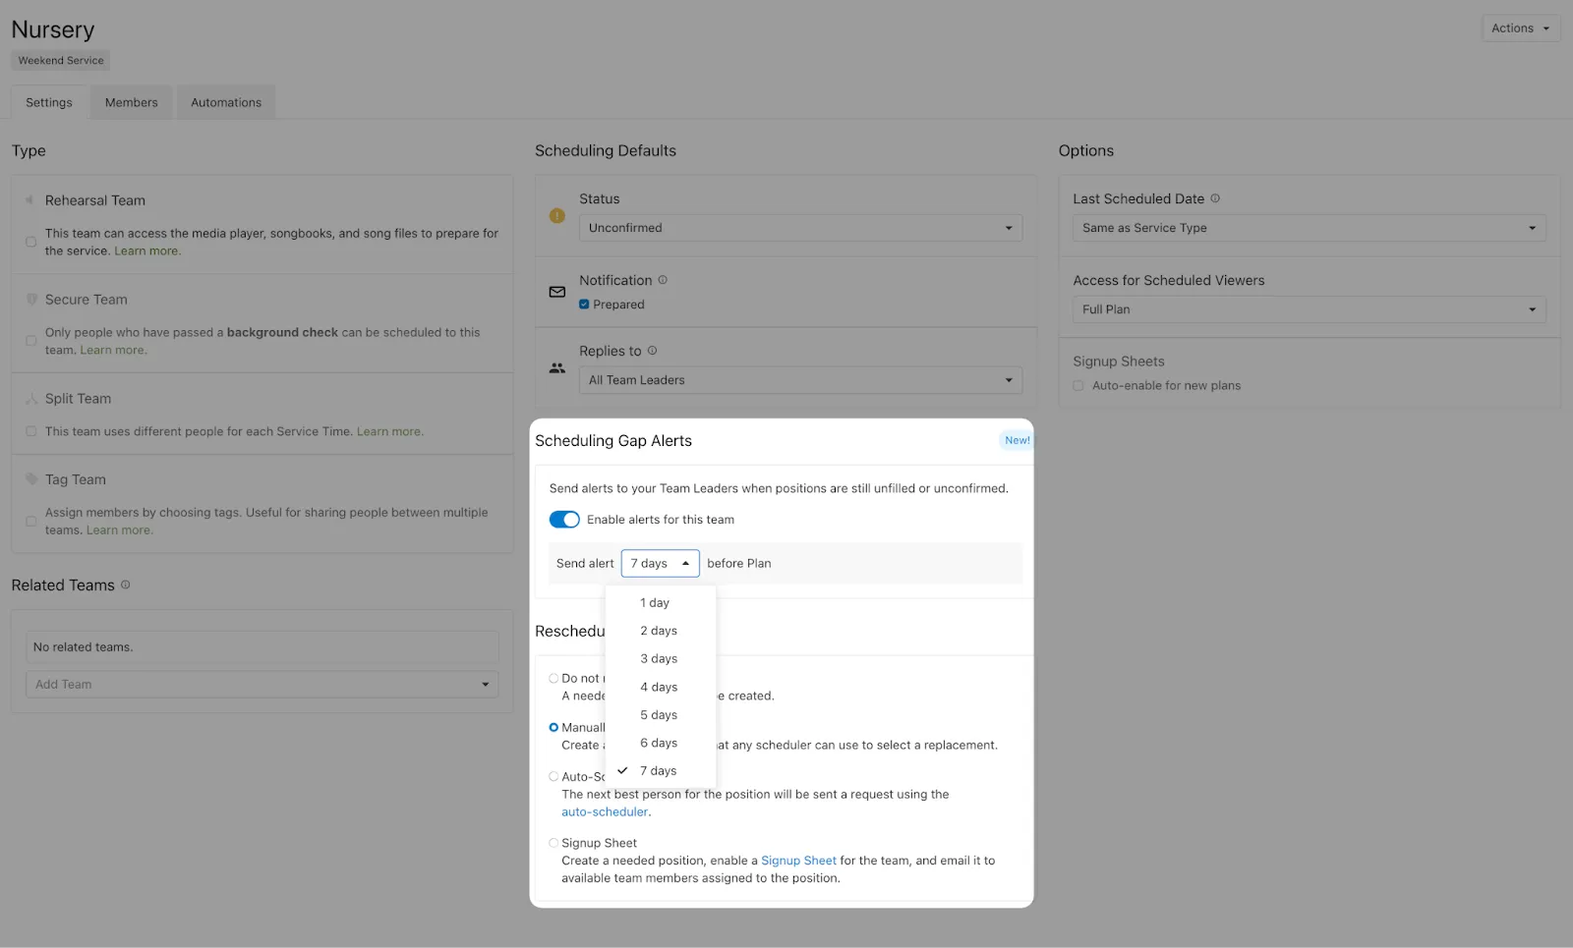Screen dimensions: 1573x948
Task: Open the Actions dropdown button
Action: pyautogui.click(x=1520, y=28)
